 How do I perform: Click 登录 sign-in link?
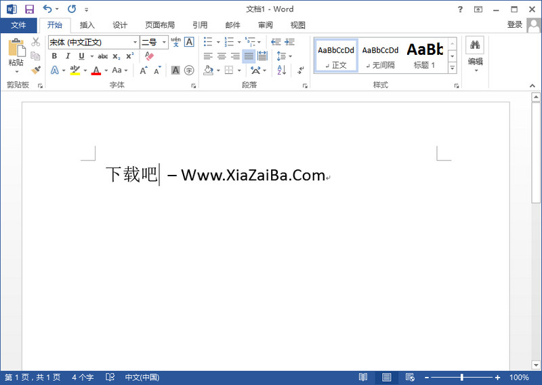[514, 24]
